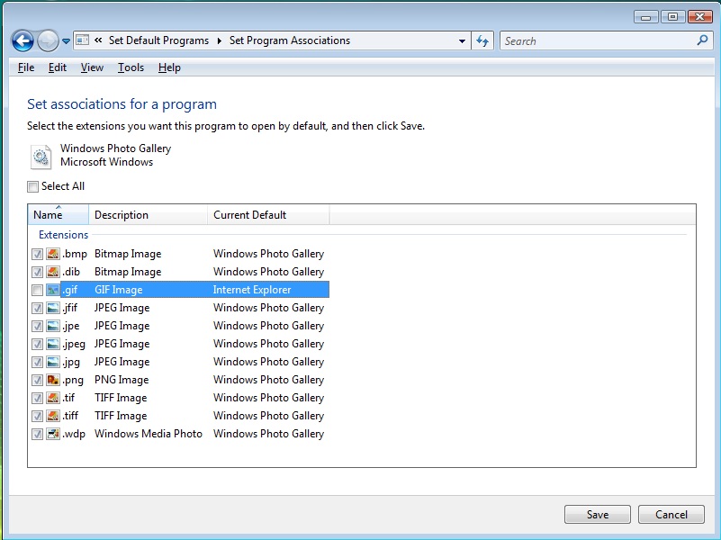Click the .jfif file type icon

coord(53,308)
